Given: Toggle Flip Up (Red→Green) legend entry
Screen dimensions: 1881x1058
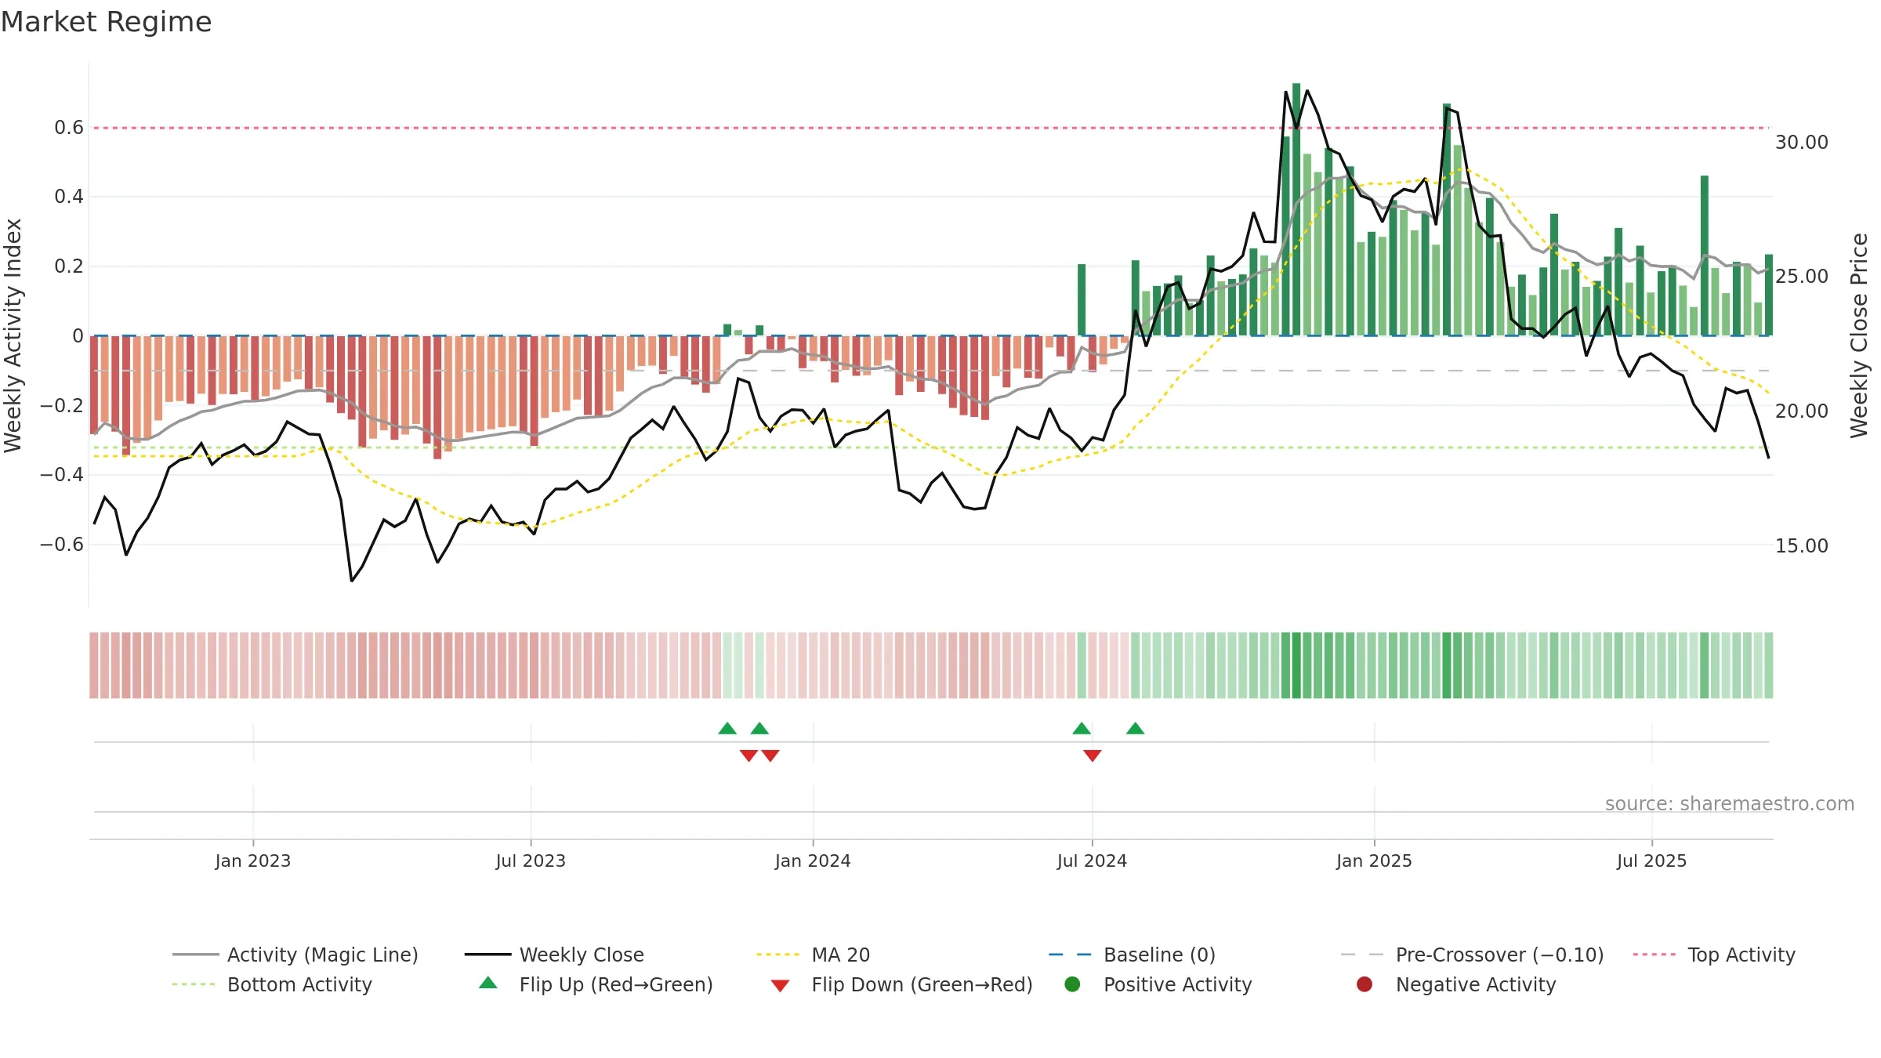Looking at the screenshot, I should tap(596, 984).
